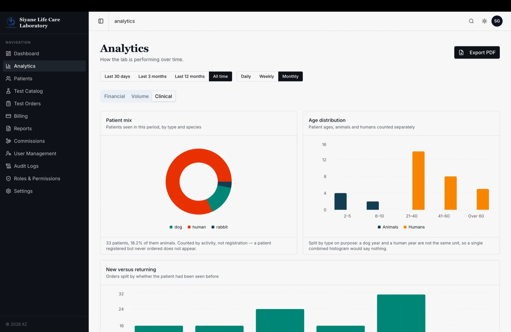Viewport: 511px width, 332px height.
Task: Switch granularity to Monthly
Action: click(290, 76)
